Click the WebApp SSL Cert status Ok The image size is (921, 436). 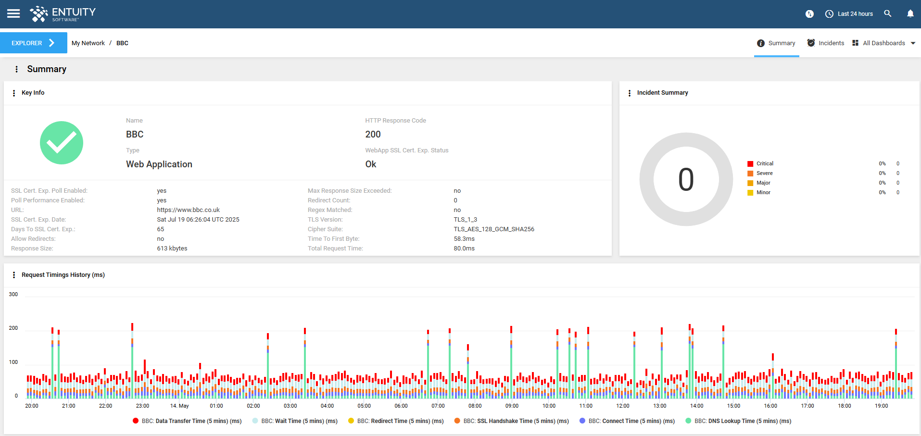click(371, 164)
